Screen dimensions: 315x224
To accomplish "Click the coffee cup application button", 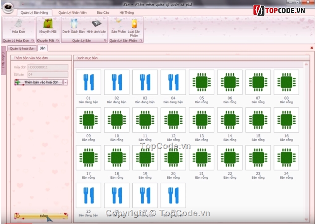I will click(x=7, y=8).
